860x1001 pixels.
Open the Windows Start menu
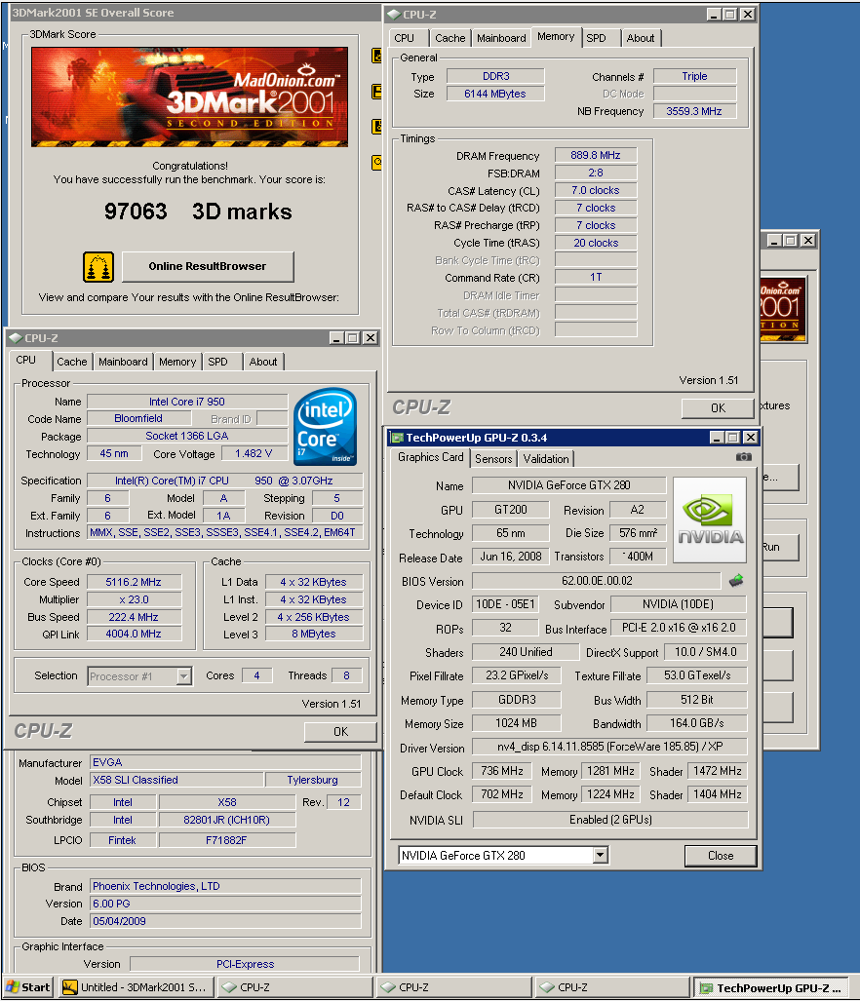point(28,987)
